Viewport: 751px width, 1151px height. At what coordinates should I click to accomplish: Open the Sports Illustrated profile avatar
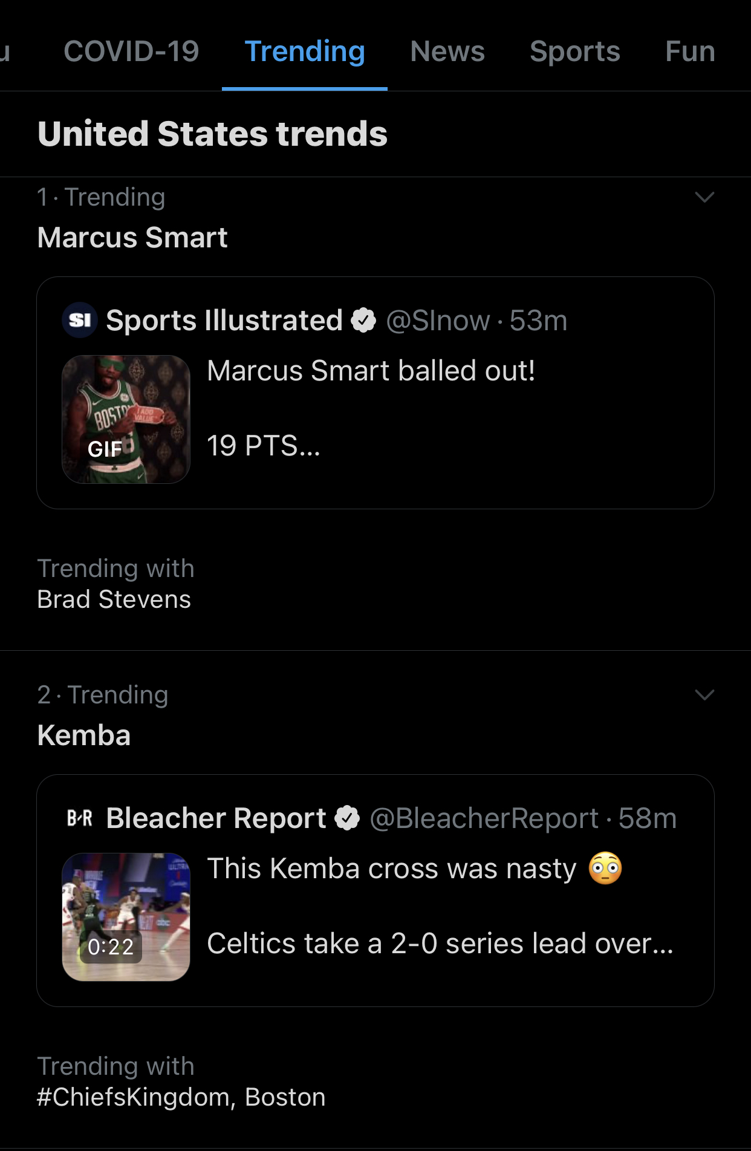tap(80, 320)
